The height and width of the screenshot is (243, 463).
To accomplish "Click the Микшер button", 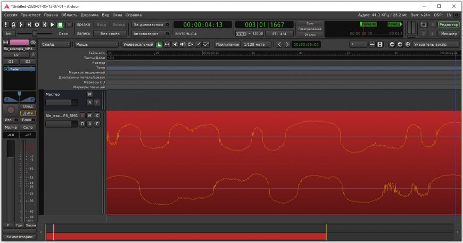I will (x=449, y=33).
